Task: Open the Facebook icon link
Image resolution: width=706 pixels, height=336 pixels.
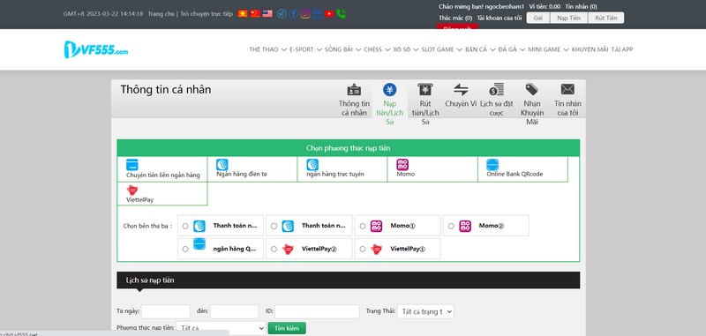Action: (x=294, y=14)
